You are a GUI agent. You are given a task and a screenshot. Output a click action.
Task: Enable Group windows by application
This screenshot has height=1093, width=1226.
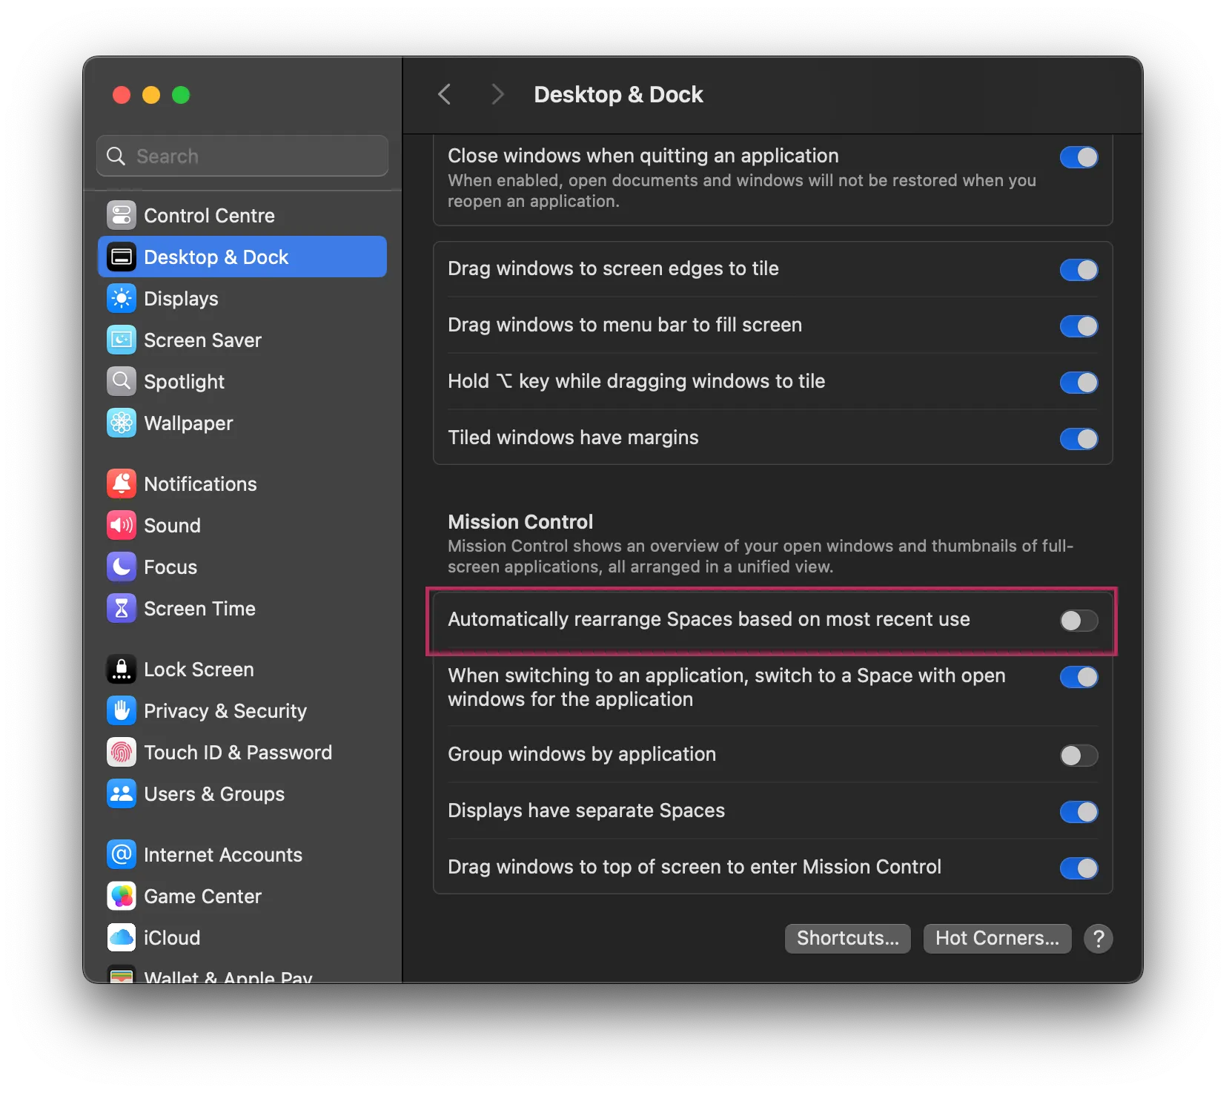pos(1078,755)
